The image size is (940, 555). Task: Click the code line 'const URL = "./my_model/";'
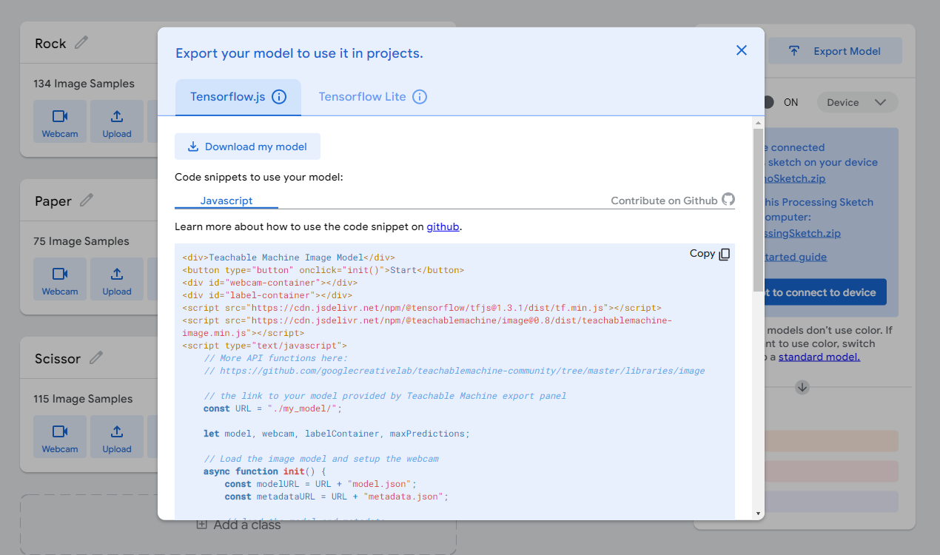273,408
